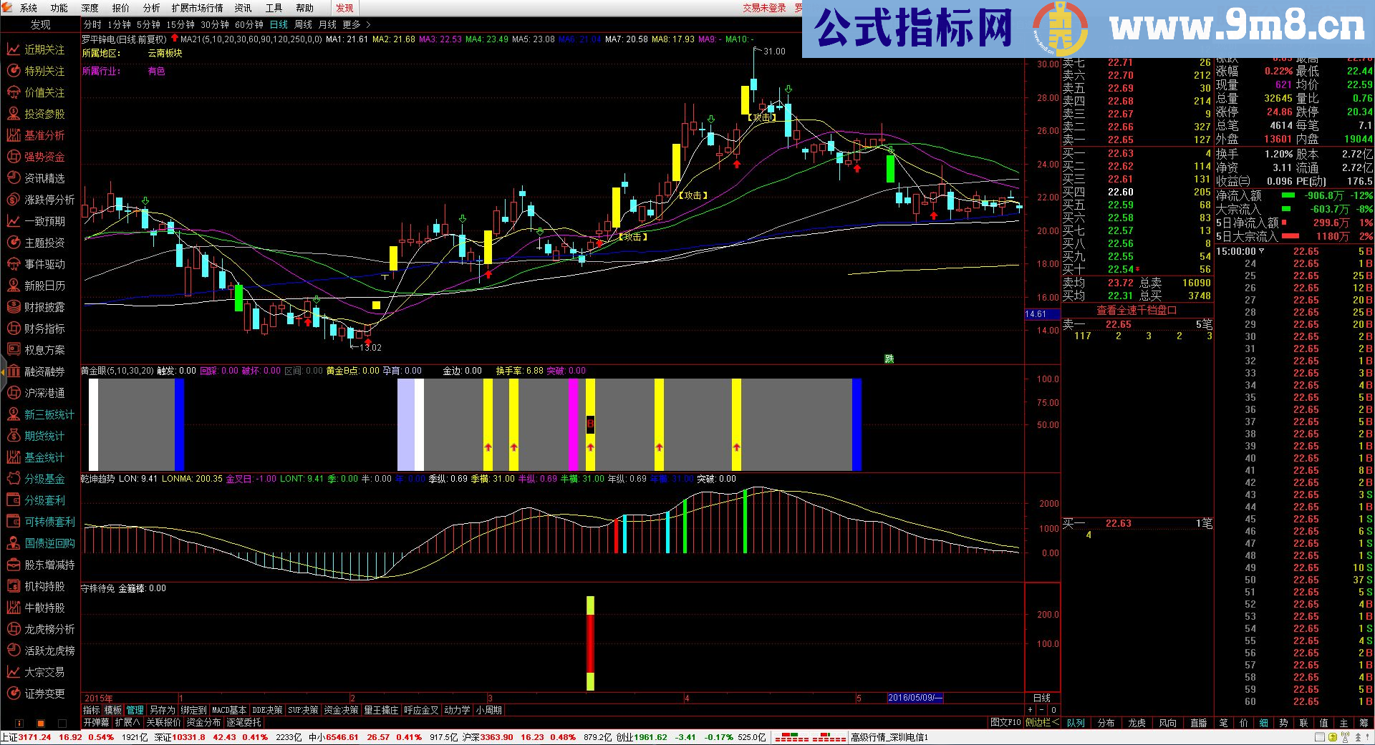Image resolution: width=1375 pixels, height=745 pixels.
Task: Open 权息方案 icon
Action: click(13, 350)
